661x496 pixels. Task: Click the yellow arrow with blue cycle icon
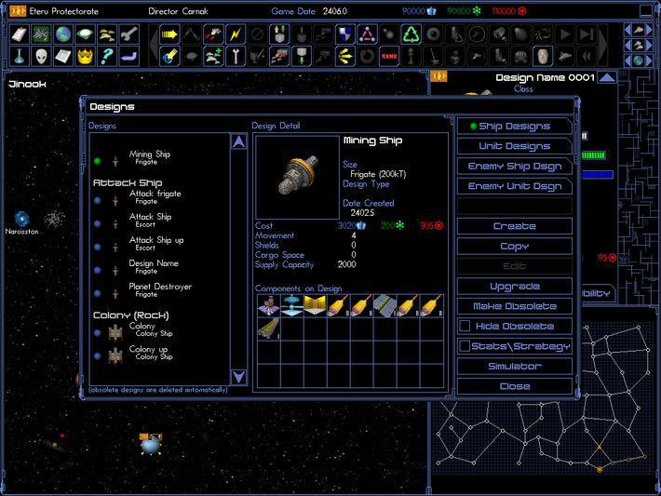pos(169,56)
